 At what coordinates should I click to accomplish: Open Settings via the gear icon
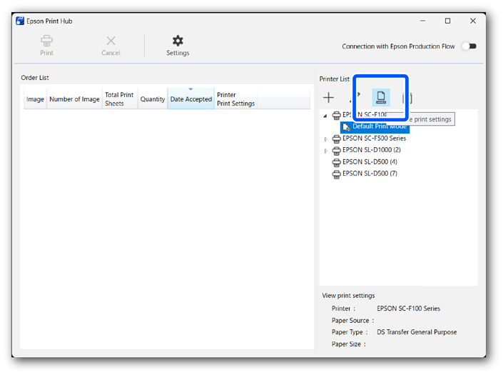click(178, 41)
